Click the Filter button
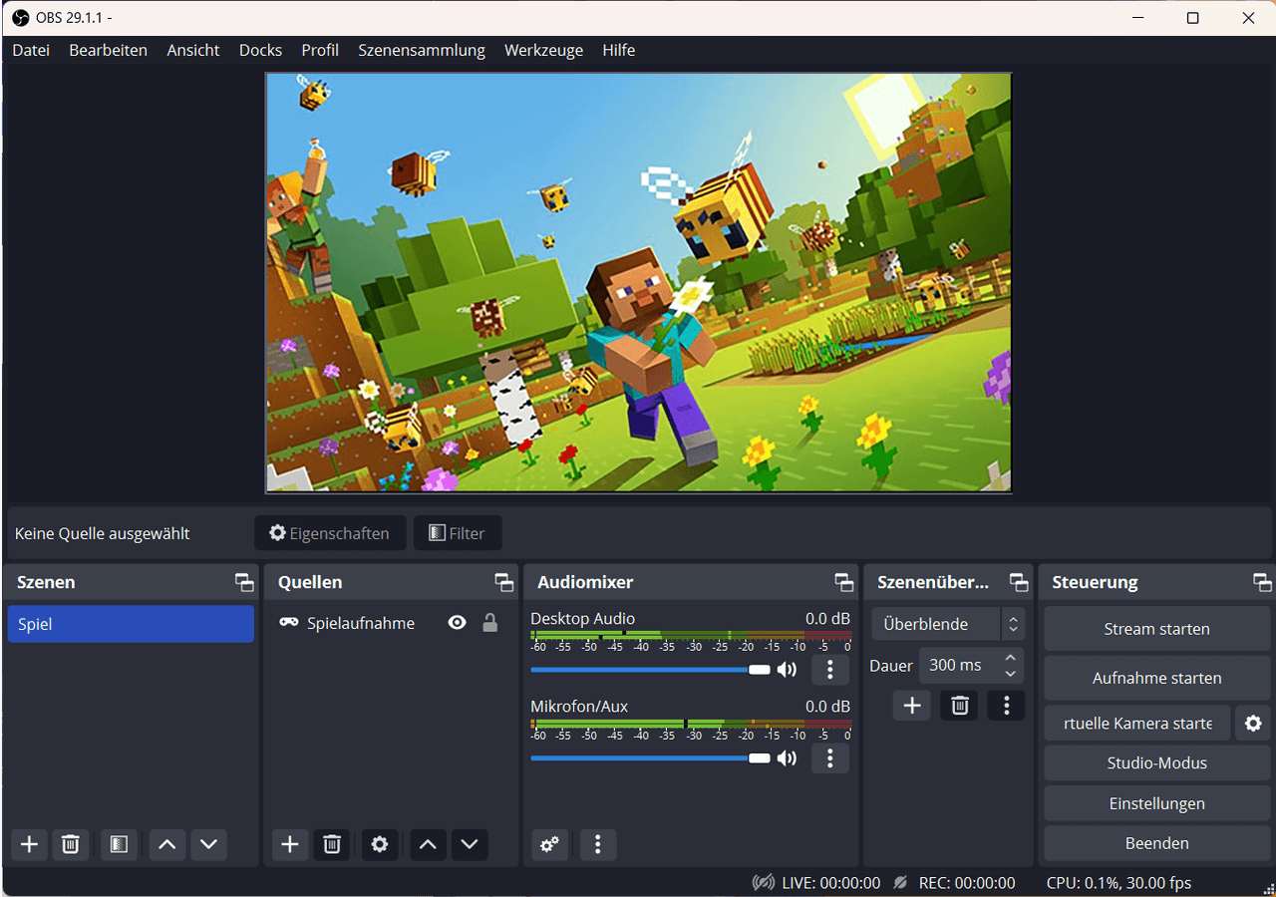1276x897 pixels. (458, 533)
